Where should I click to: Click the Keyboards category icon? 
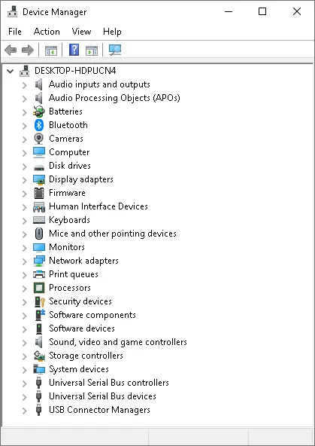[39, 220]
